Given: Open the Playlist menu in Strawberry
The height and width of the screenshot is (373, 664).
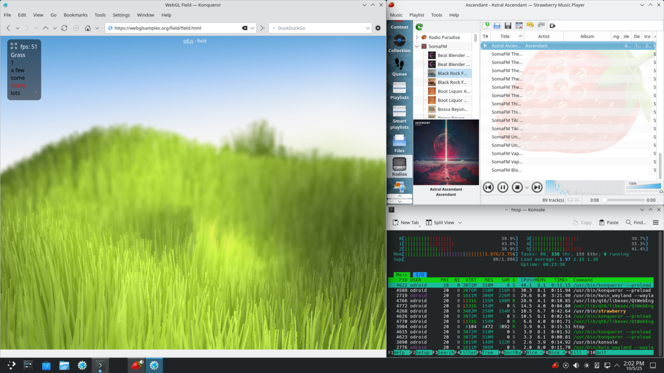Looking at the screenshot, I should (x=417, y=15).
